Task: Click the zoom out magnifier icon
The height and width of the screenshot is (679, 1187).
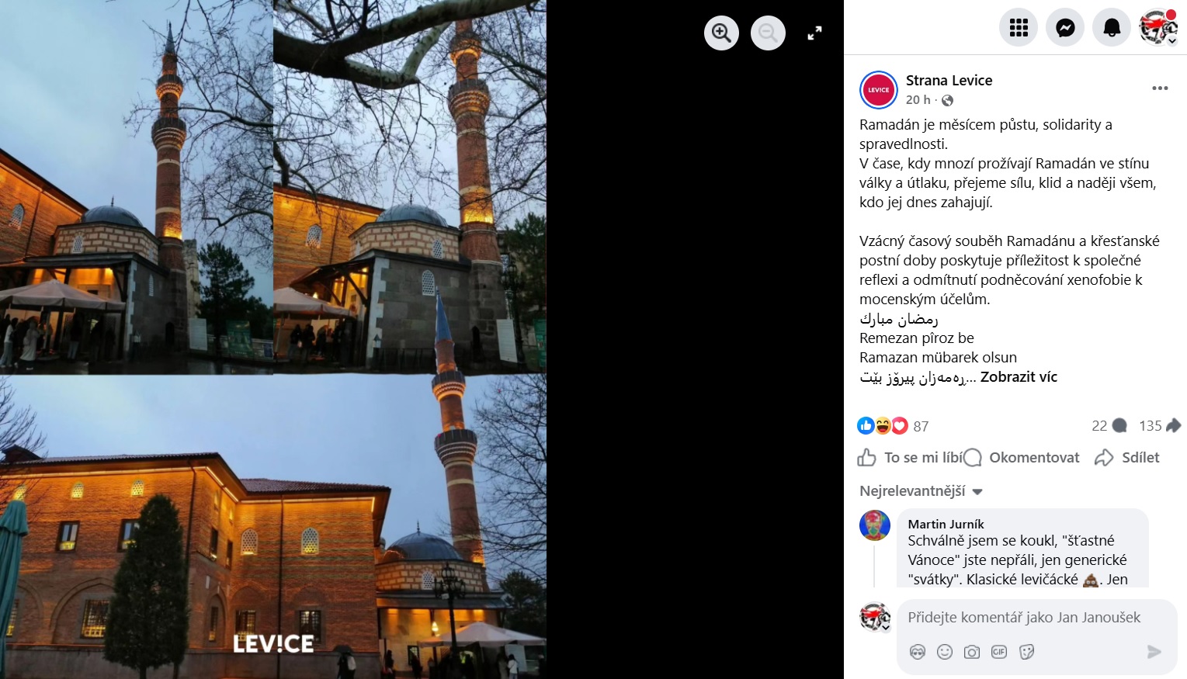Action: pyautogui.click(x=768, y=33)
